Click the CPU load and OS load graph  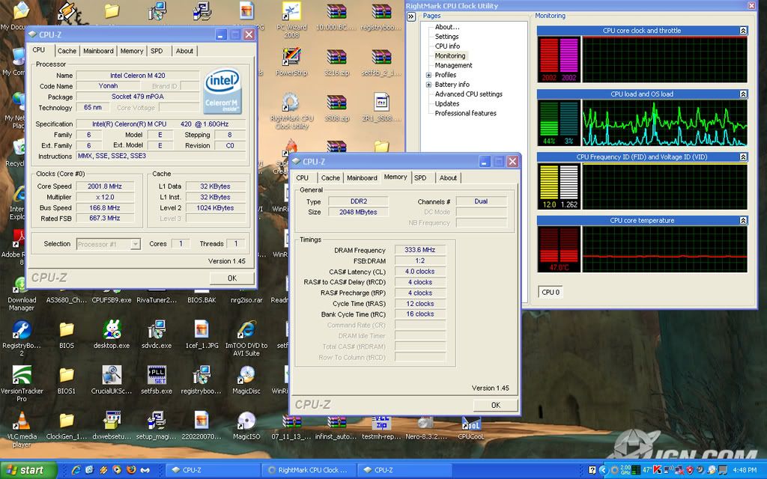[x=664, y=123]
